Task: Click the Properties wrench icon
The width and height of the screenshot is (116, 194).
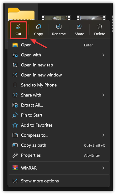Action: (15, 155)
